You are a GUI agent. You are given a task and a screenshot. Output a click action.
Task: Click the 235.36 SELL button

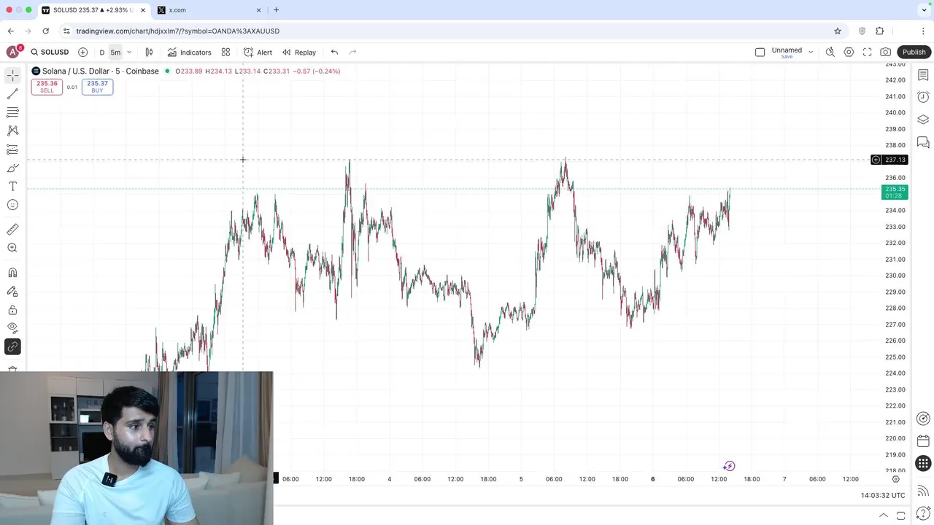click(x=47, y=87)
